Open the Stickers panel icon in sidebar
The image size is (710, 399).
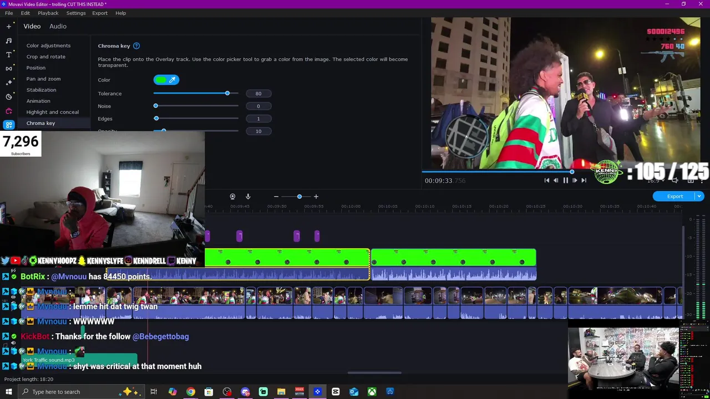[x=8, y=96]
